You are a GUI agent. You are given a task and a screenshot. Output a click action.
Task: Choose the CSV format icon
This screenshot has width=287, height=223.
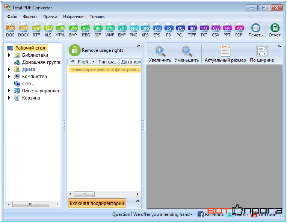[x=216, y=30]
